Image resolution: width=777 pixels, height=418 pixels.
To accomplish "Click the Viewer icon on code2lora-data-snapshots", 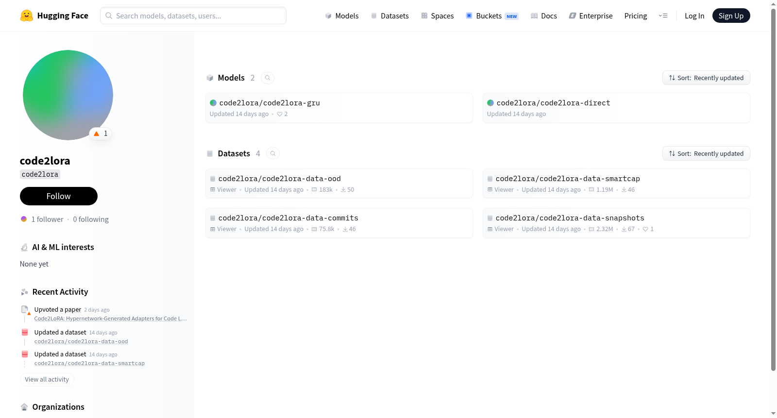I will [490, 229].
